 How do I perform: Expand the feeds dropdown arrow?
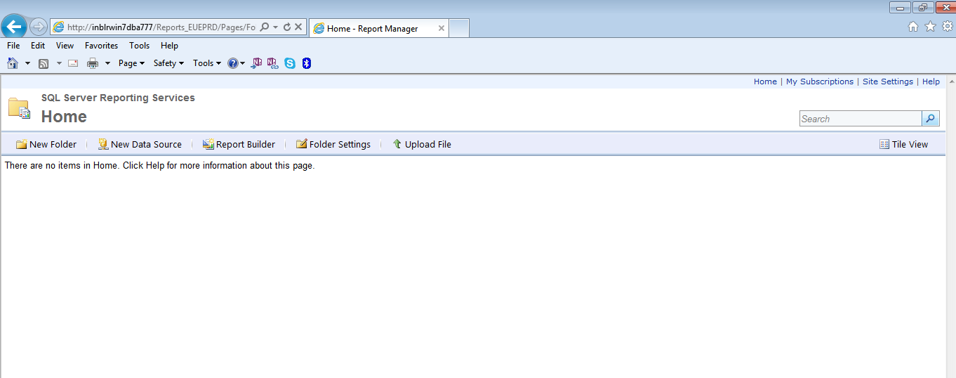tap(59, 63)
